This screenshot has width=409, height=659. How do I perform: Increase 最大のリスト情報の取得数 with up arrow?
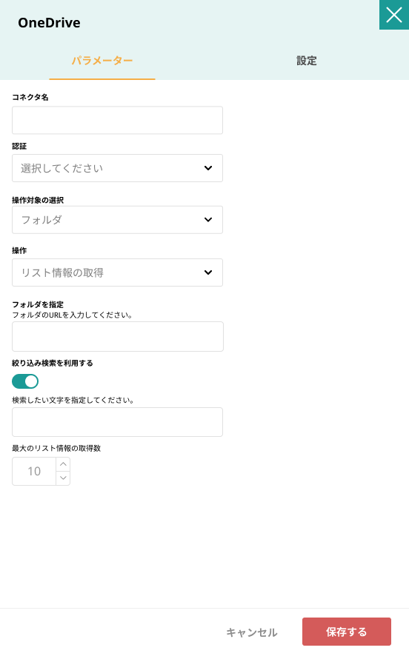tap(63, 464)
